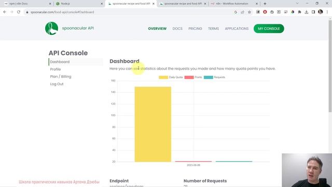Screen dimensions: 332x187
Task: Open Plan / Billing in the sidebar
Action: coord(61,76)
